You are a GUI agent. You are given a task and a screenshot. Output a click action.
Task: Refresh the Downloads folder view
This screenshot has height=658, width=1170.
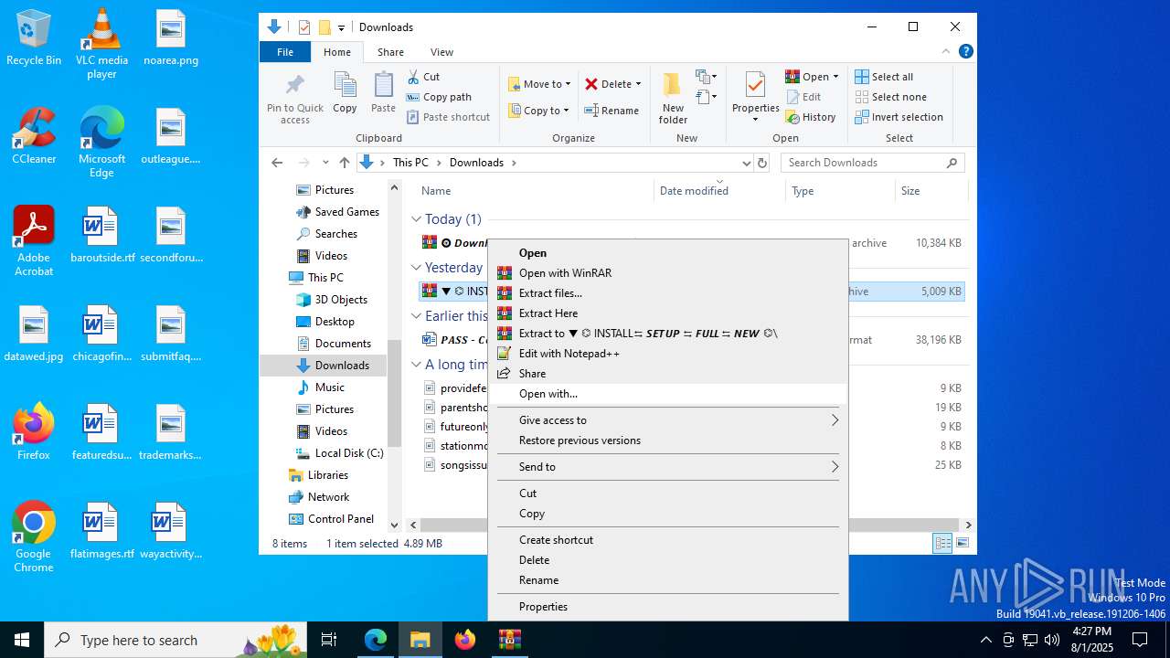[762, 163]
